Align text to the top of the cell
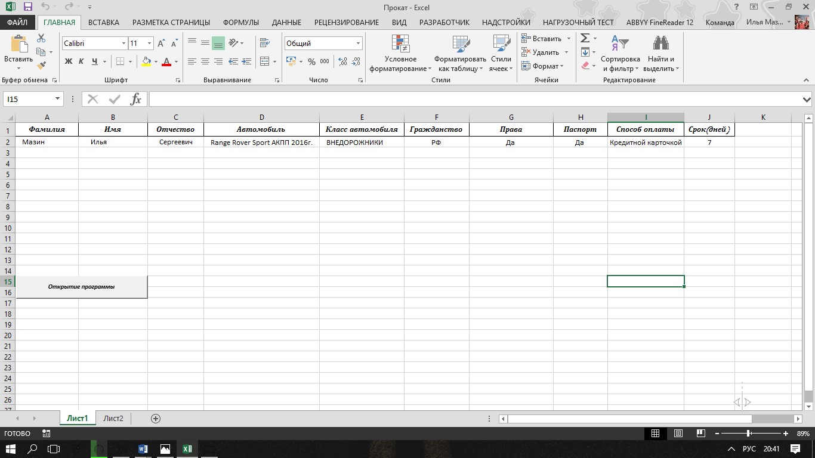This screenshot has width=815, height=458. coord(192,43)
